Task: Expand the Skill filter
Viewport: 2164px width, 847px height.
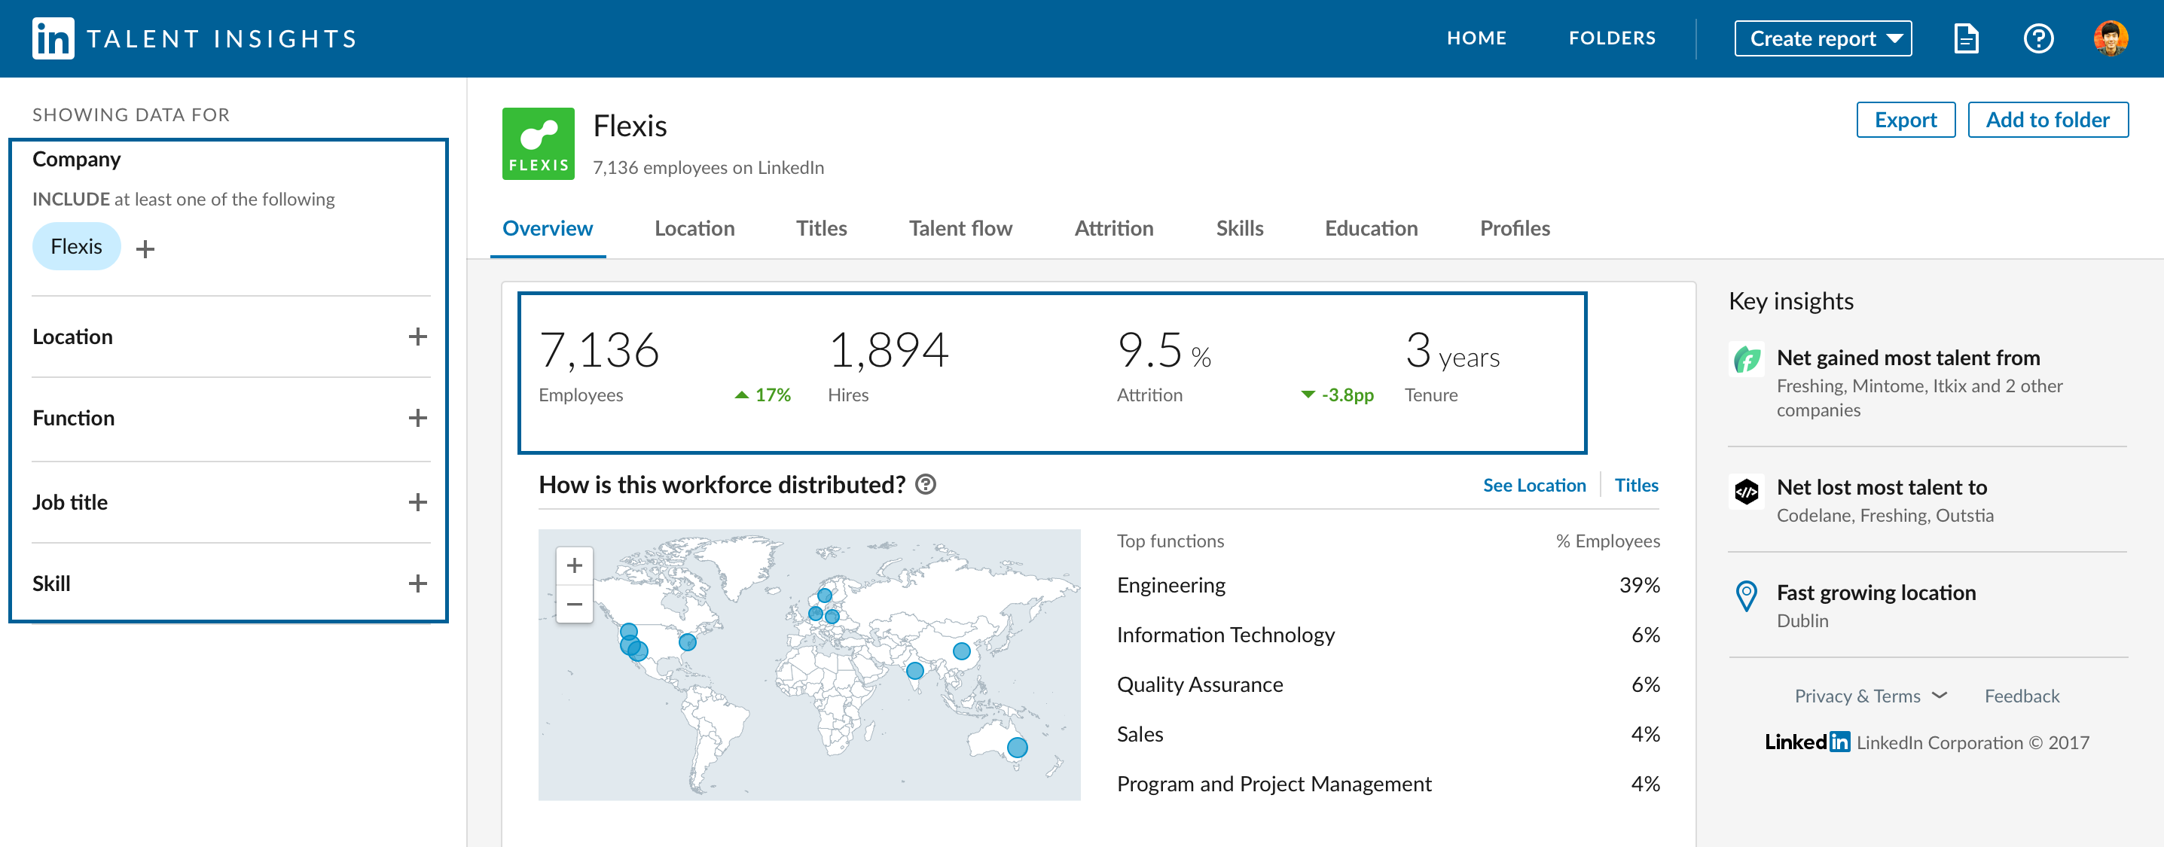Action: 417,583
